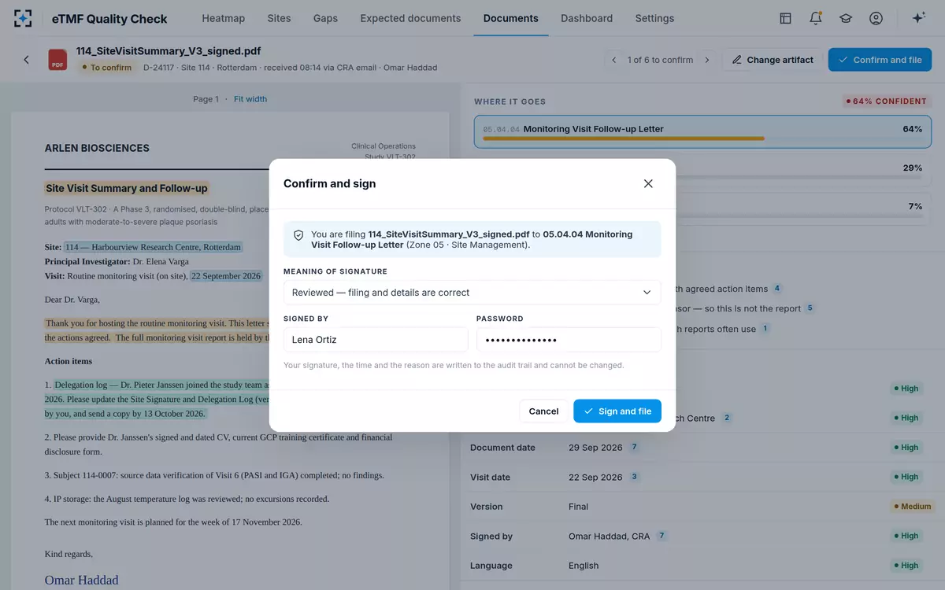Click the 29% candidate score
945x590 pixels.
(912, 168)
